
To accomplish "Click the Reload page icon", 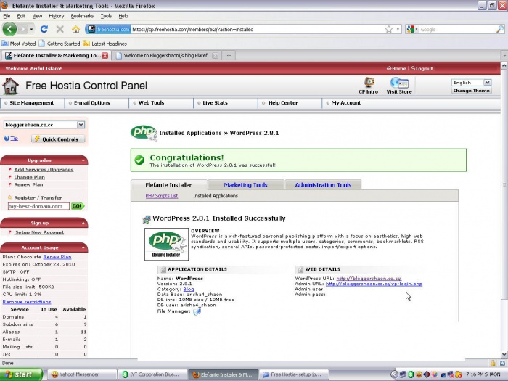I will (44, 29).
